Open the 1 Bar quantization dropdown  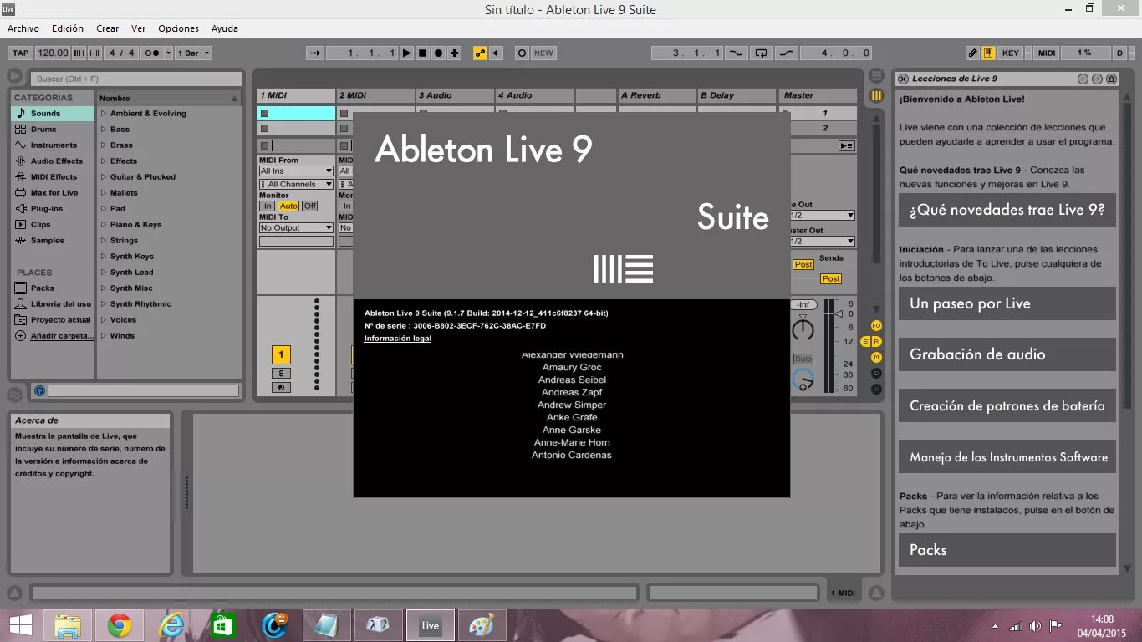[x=194, y=53]
